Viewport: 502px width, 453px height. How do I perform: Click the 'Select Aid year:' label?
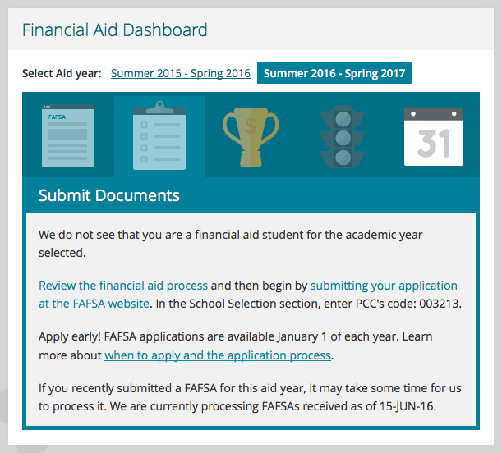[x=62, y=74]
